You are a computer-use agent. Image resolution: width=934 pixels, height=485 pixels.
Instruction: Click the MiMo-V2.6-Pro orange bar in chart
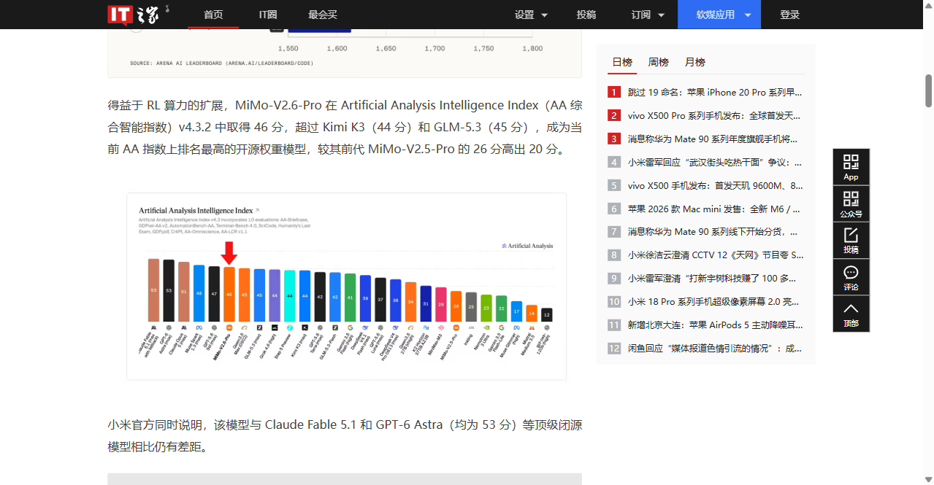coord(229,295)
